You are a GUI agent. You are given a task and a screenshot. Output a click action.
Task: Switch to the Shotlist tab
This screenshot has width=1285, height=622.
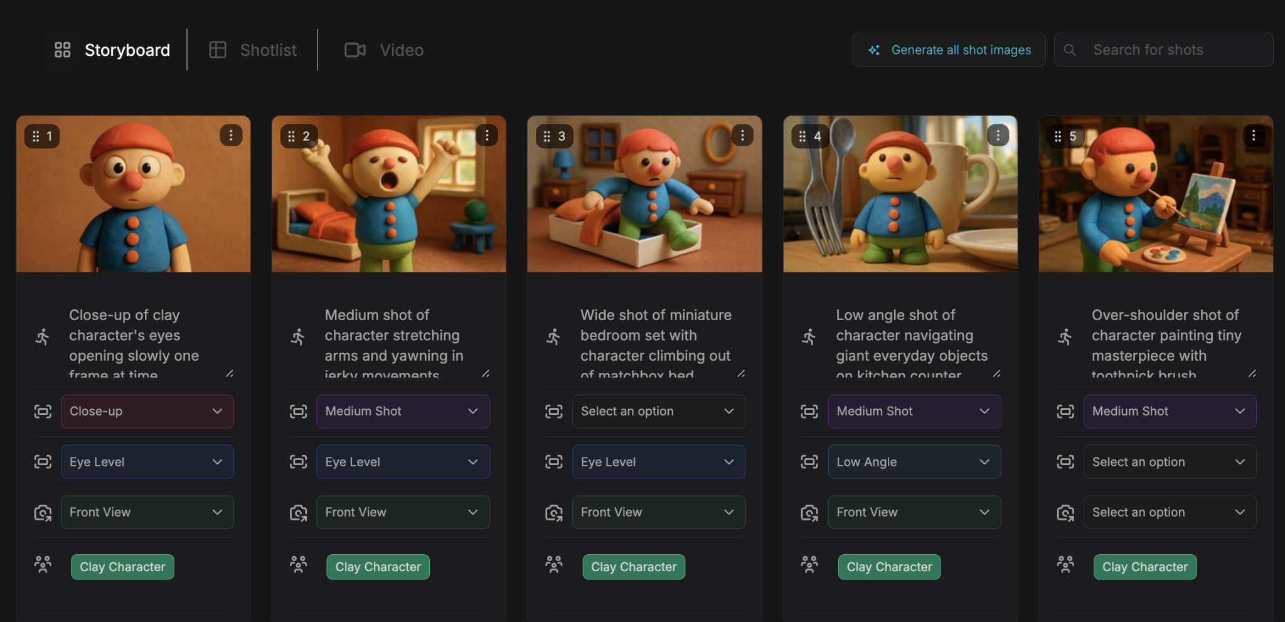click(269, 50)
